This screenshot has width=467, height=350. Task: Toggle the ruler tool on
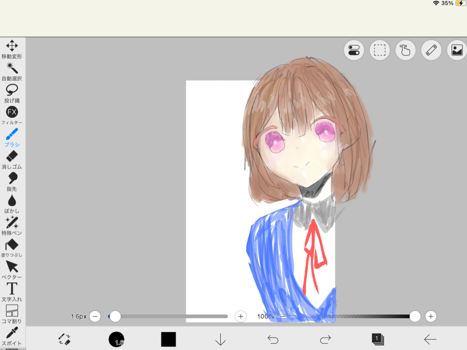(431, 50)
